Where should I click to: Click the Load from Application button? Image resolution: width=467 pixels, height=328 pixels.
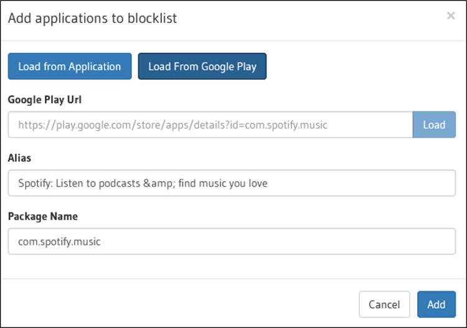[x=70, y=67]
